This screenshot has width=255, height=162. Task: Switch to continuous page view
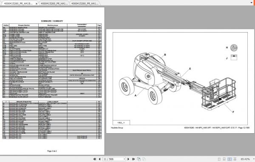(224, 159)
